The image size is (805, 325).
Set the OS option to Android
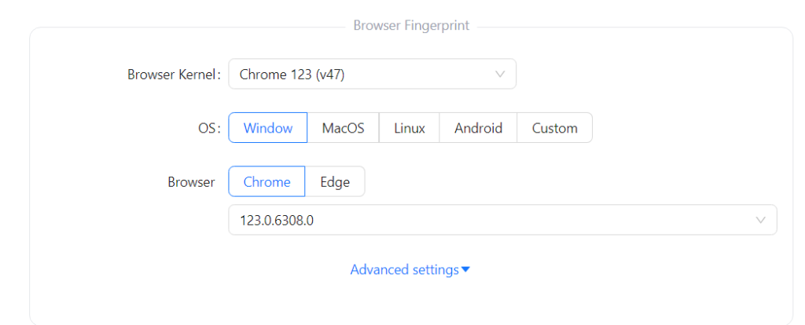(x=478, y=128)
